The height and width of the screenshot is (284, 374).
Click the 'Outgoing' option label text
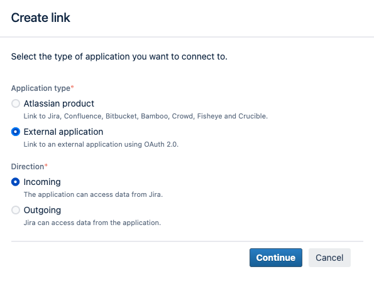(x=43, y=210)
